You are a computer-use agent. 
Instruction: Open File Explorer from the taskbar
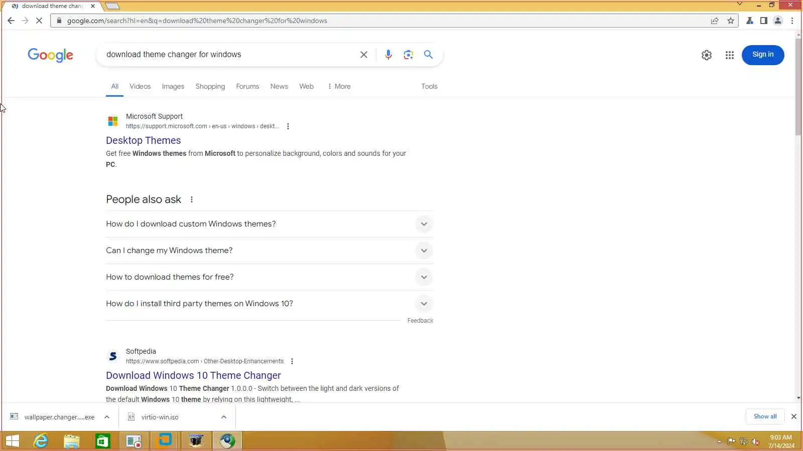[x=72, y=441]
